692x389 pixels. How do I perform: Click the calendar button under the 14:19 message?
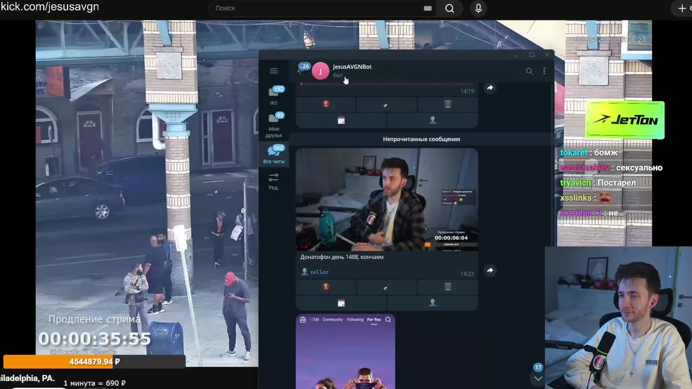(341, 120)
